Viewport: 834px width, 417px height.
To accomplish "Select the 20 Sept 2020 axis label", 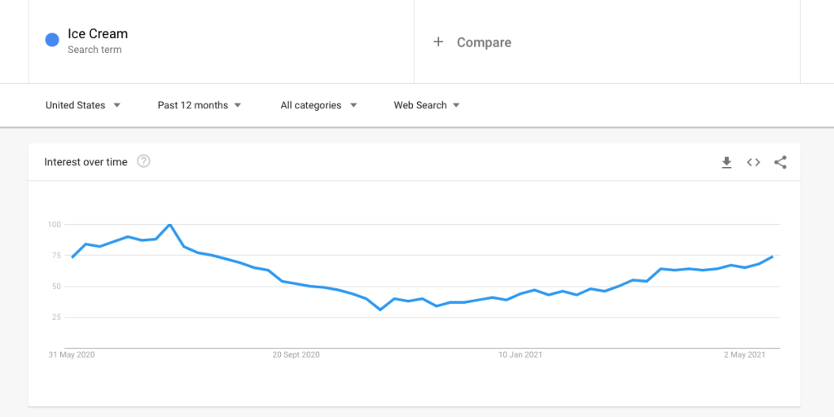I will 296,355.
